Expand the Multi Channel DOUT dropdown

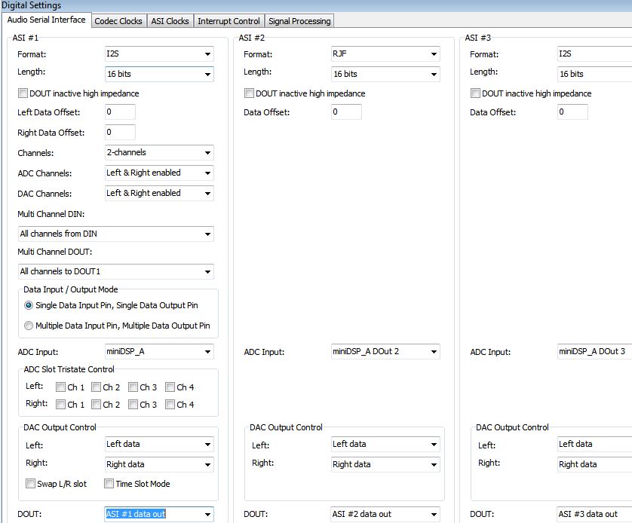pos(116,272)
